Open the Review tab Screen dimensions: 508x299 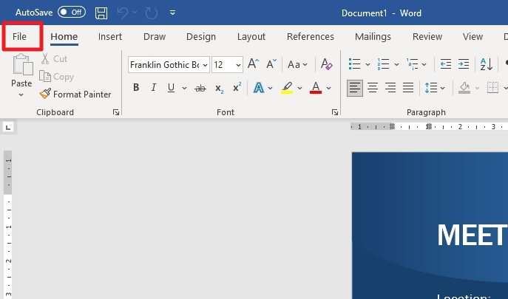pyautogui.click(x=427, y=37)
